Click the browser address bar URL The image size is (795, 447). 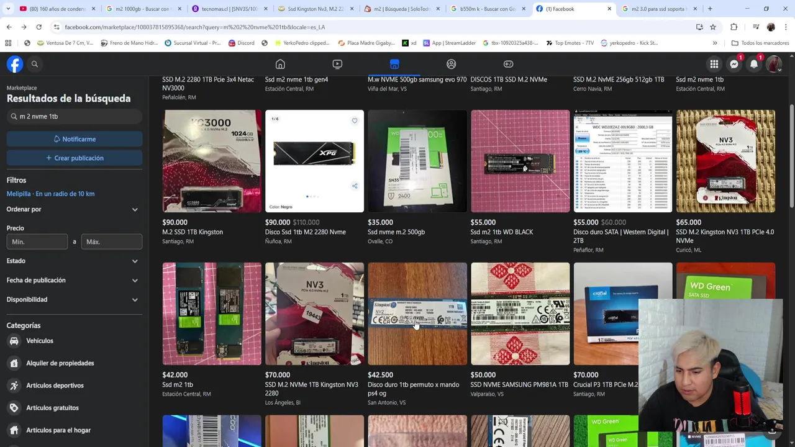(194, 27)
